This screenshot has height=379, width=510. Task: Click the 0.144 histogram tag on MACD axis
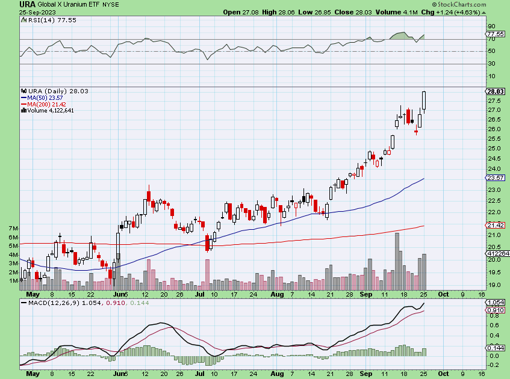tap(496, 348)
